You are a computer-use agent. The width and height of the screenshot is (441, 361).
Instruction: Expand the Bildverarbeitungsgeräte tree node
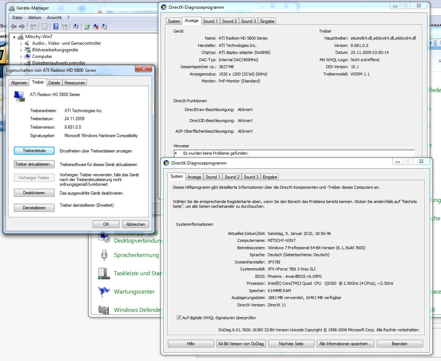[21, 50]
